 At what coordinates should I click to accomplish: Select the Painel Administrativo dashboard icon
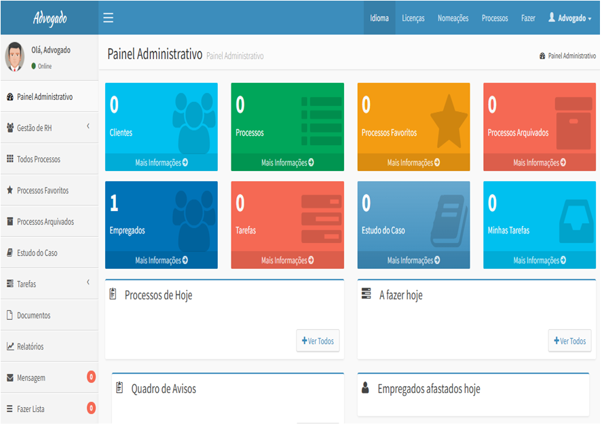coord(10,96)
